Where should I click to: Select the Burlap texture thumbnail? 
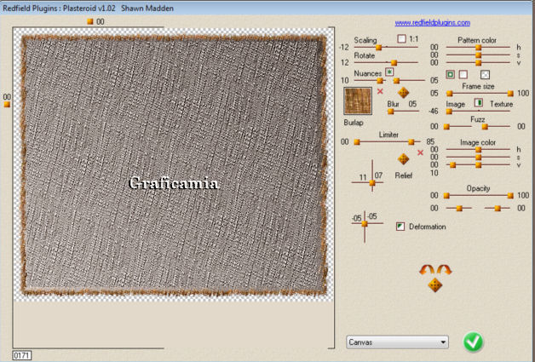(358, 101)
